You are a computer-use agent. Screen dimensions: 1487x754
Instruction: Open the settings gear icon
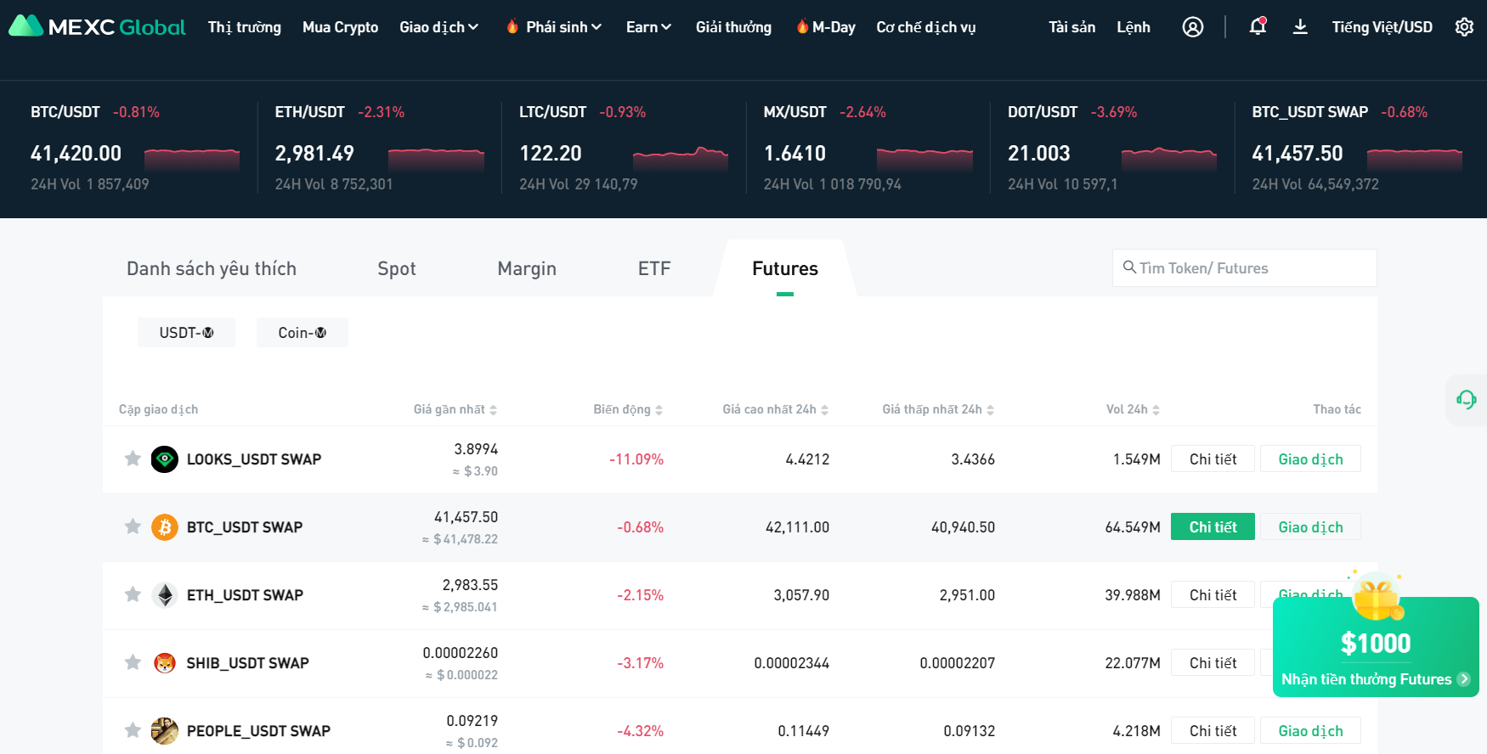[1464, 27]
